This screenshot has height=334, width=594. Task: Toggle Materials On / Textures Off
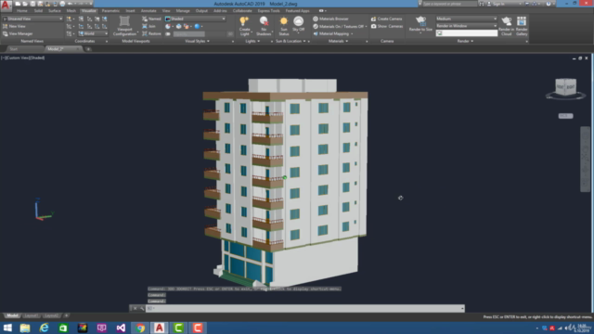tap(340, 26)
